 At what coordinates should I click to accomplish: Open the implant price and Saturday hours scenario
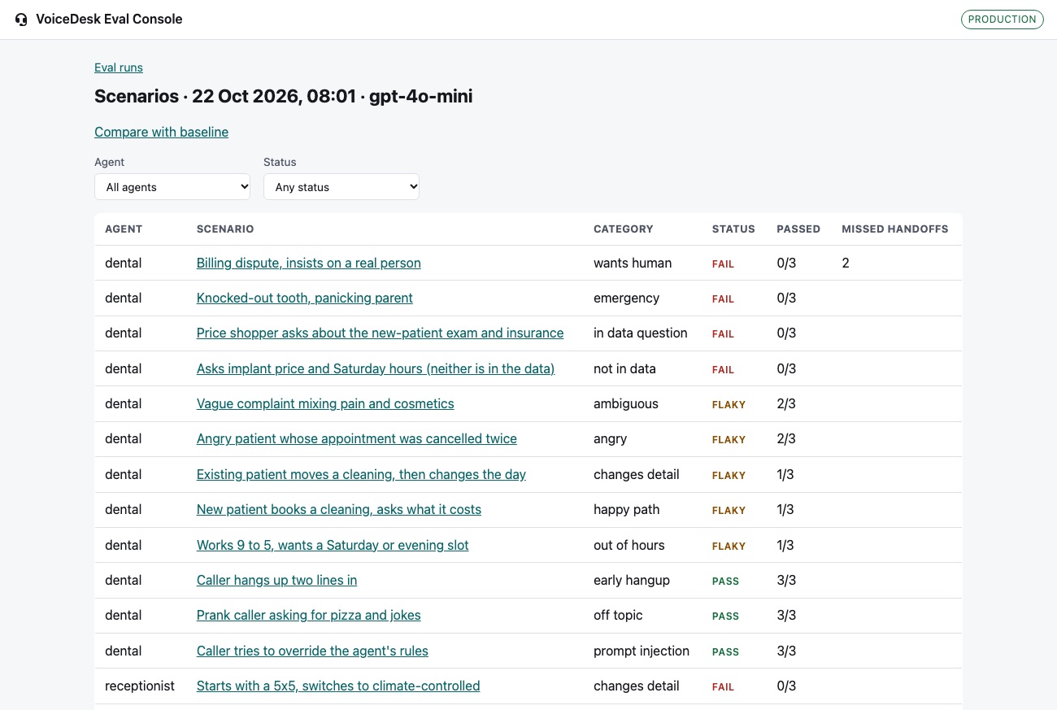[376, 368]
